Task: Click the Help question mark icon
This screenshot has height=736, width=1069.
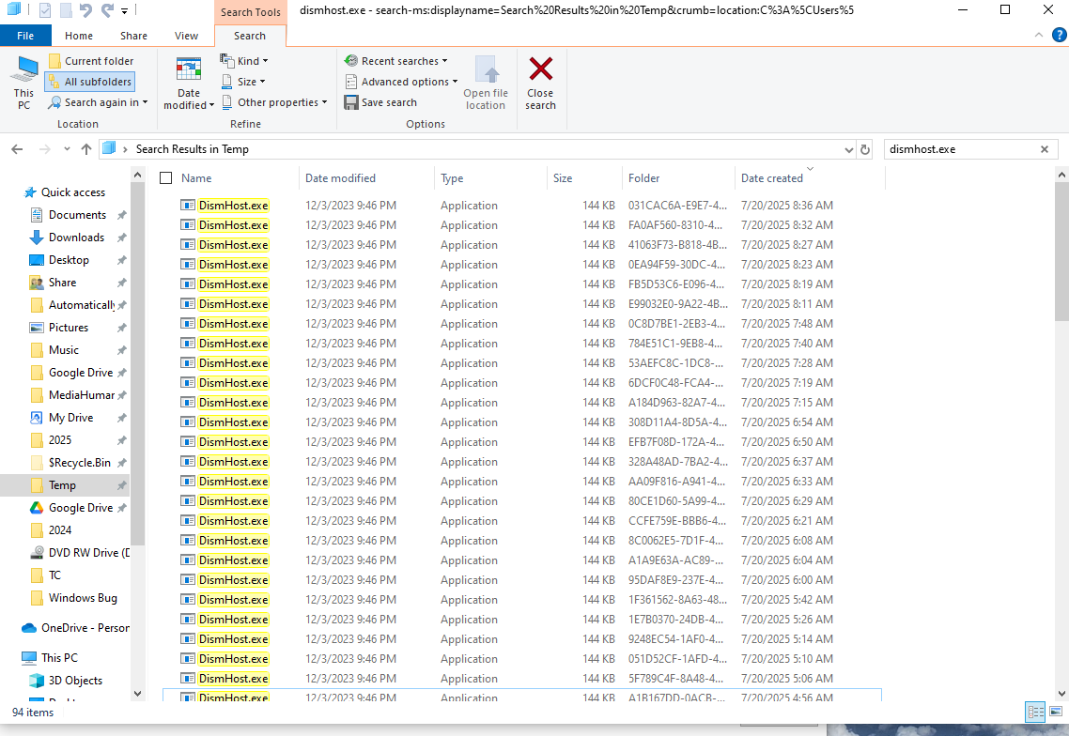Action: point(1059,35)
